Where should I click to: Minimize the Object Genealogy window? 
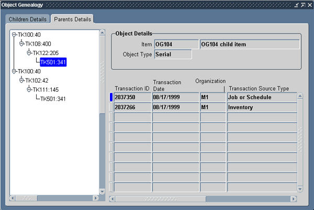[x=296, y=5]
